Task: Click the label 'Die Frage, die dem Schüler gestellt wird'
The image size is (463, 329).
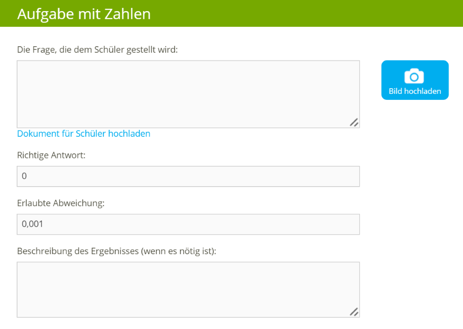Action: click(97, 49)
